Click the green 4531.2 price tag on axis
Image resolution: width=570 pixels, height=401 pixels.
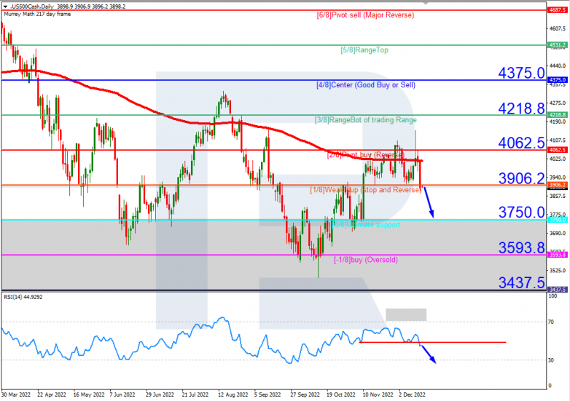pos(558,45)
